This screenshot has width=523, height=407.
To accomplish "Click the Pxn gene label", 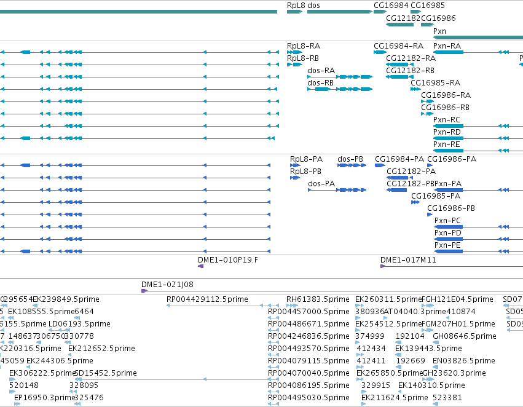I will point(439,31).
